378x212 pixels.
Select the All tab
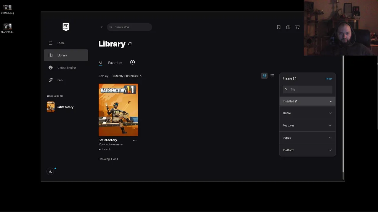pyautogui.click(x=100, y=63)
